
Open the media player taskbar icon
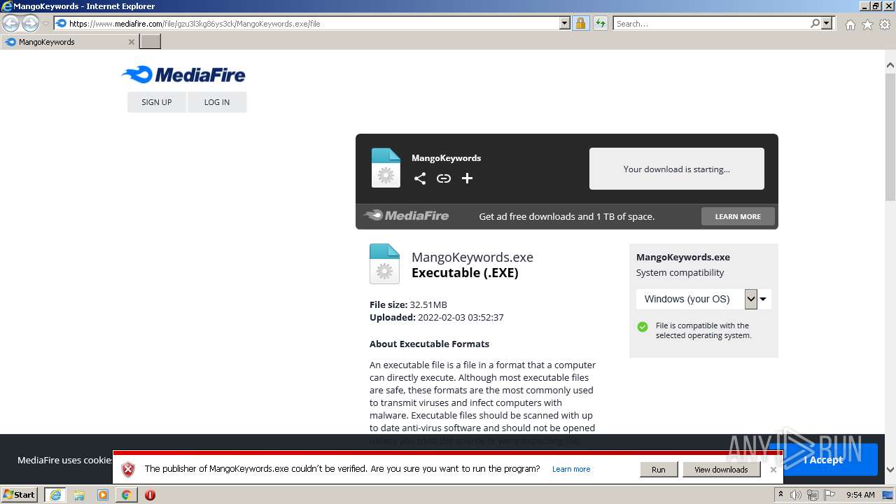coord(103,495)
